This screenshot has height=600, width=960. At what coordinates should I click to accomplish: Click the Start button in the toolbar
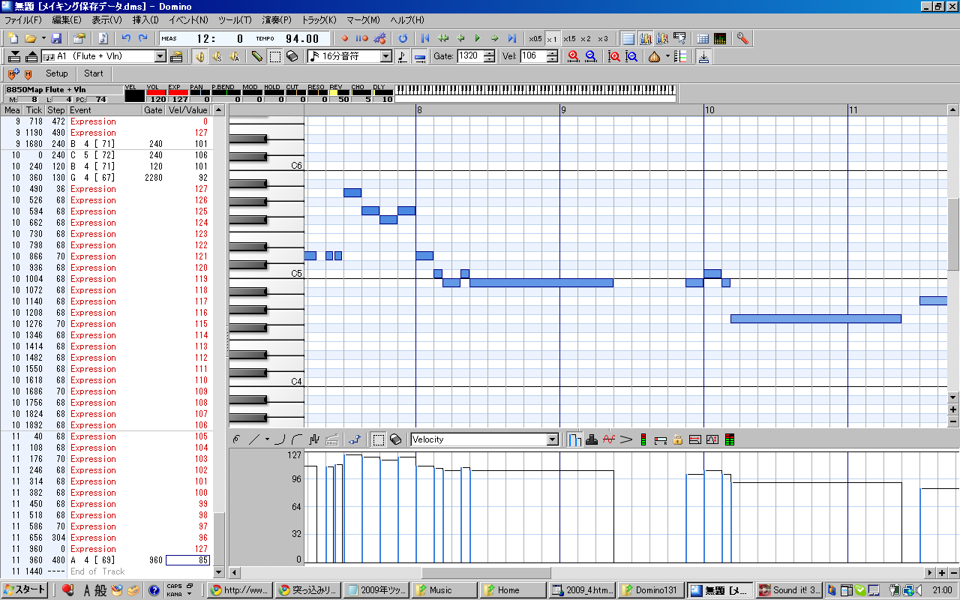tap(94, 73)
